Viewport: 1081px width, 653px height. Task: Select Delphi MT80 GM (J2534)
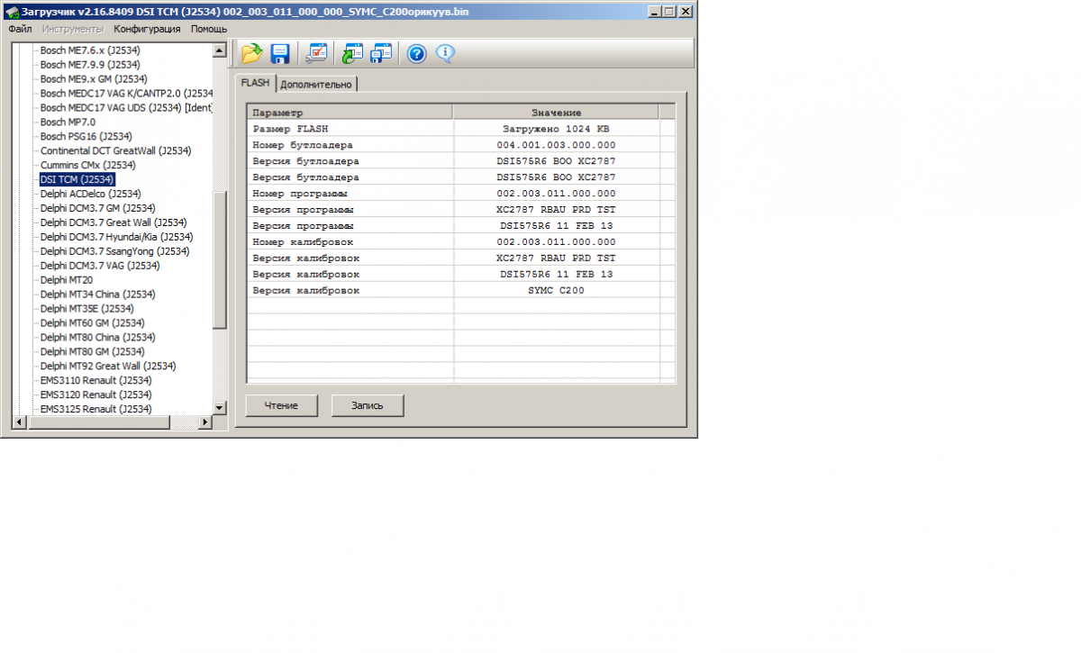94,351
